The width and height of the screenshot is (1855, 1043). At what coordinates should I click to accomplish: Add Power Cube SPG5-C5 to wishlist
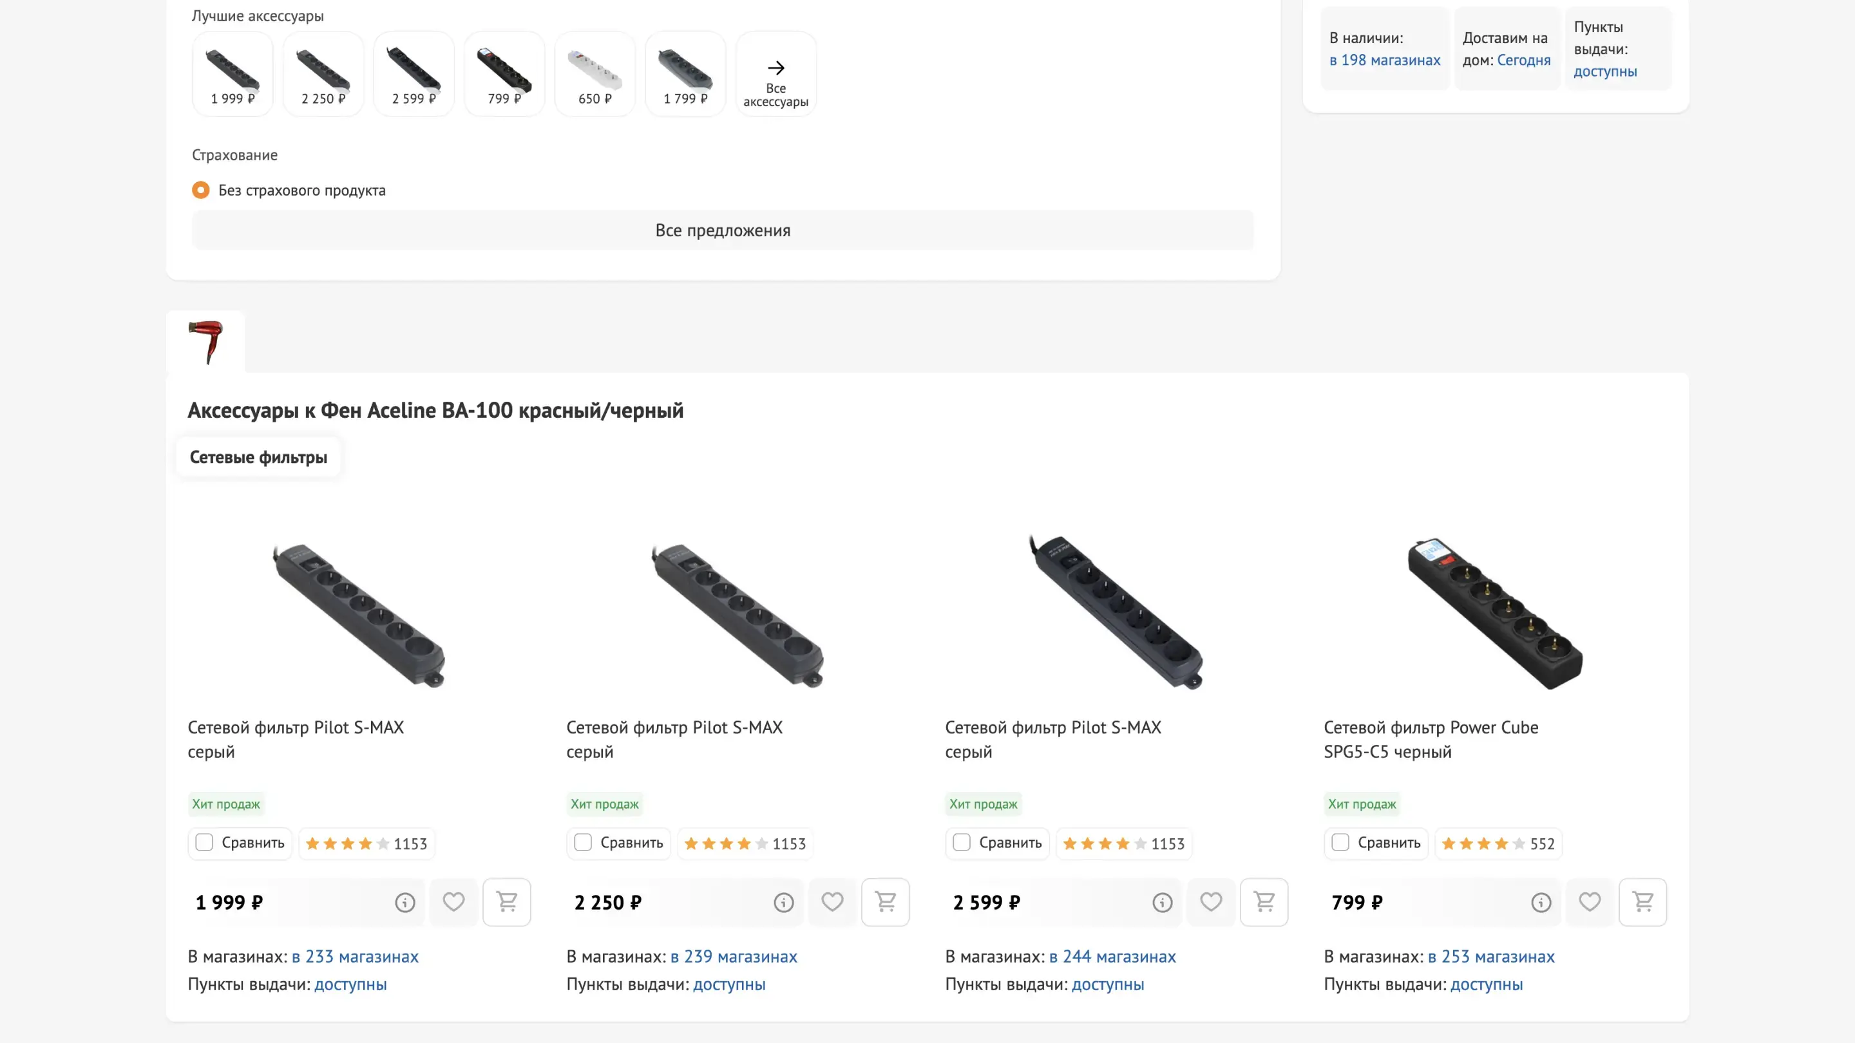(x=1589, y=902)
